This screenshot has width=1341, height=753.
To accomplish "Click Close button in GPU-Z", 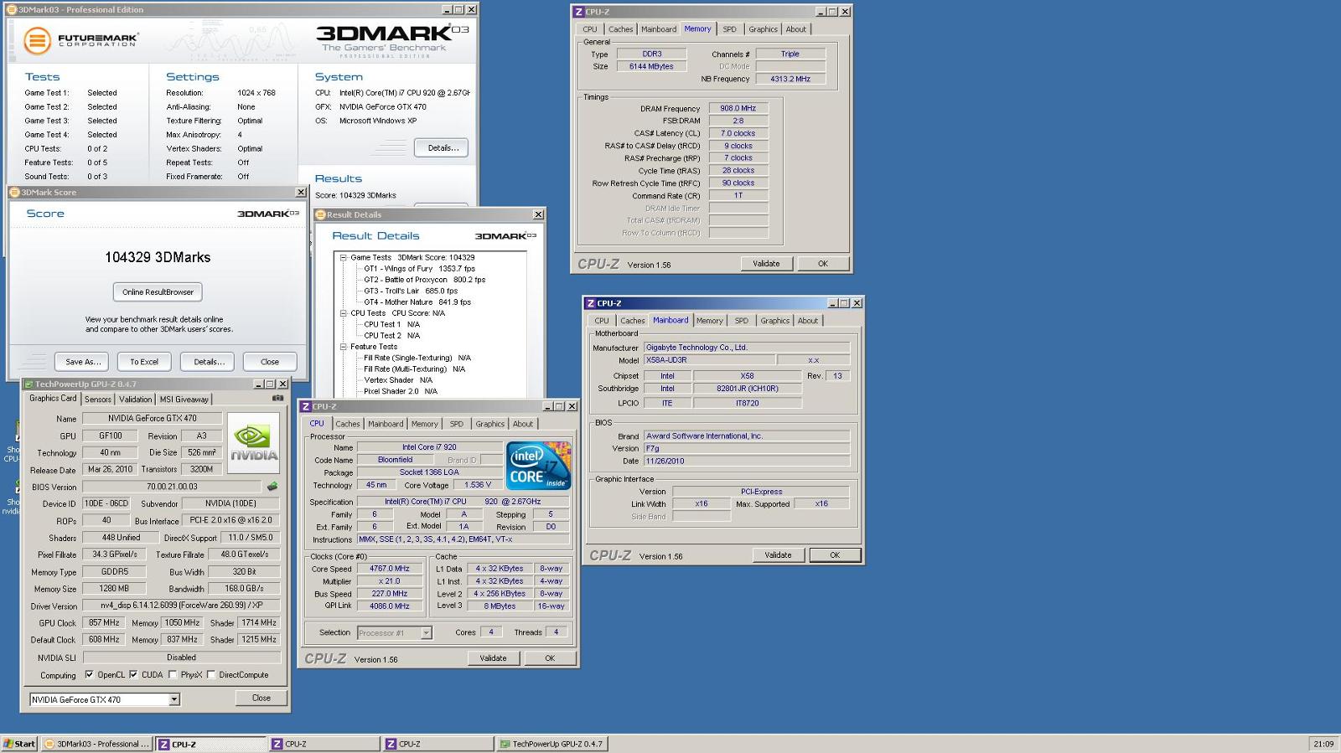I will pyautogui.click(x=261, y=698).
